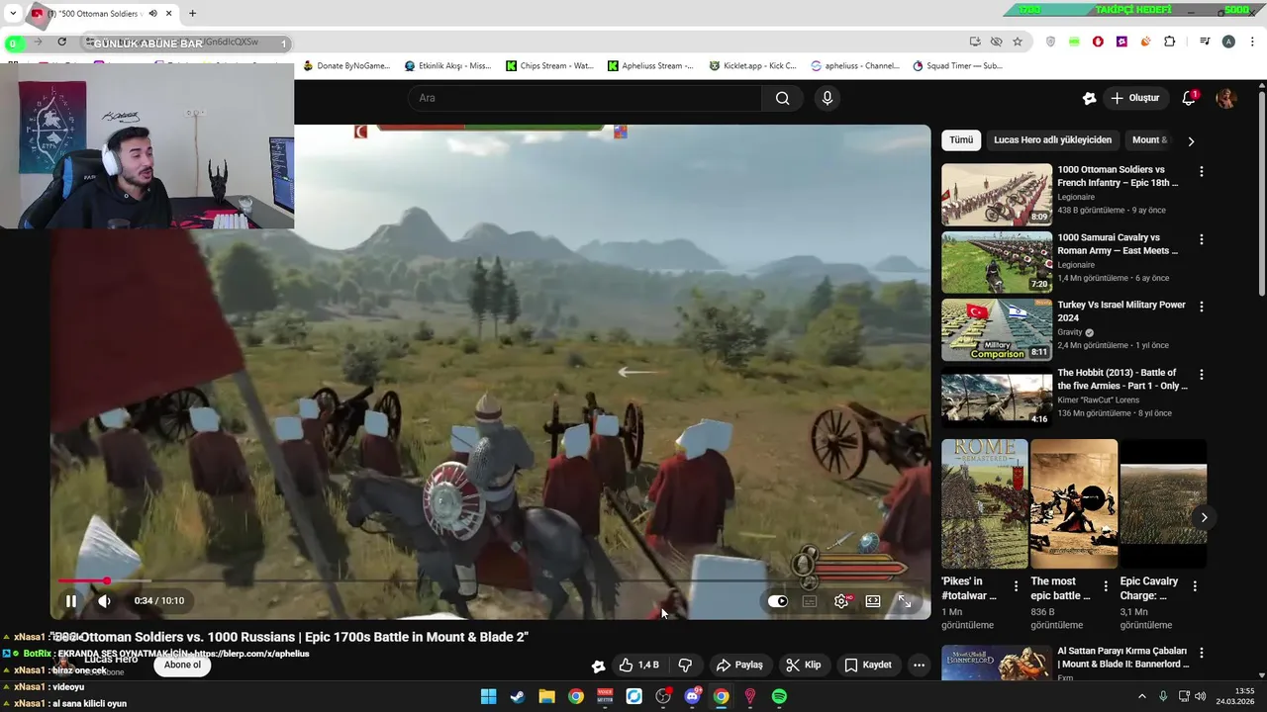Dislike the video
Viewport: 1267px width, 712px height.
685,665
